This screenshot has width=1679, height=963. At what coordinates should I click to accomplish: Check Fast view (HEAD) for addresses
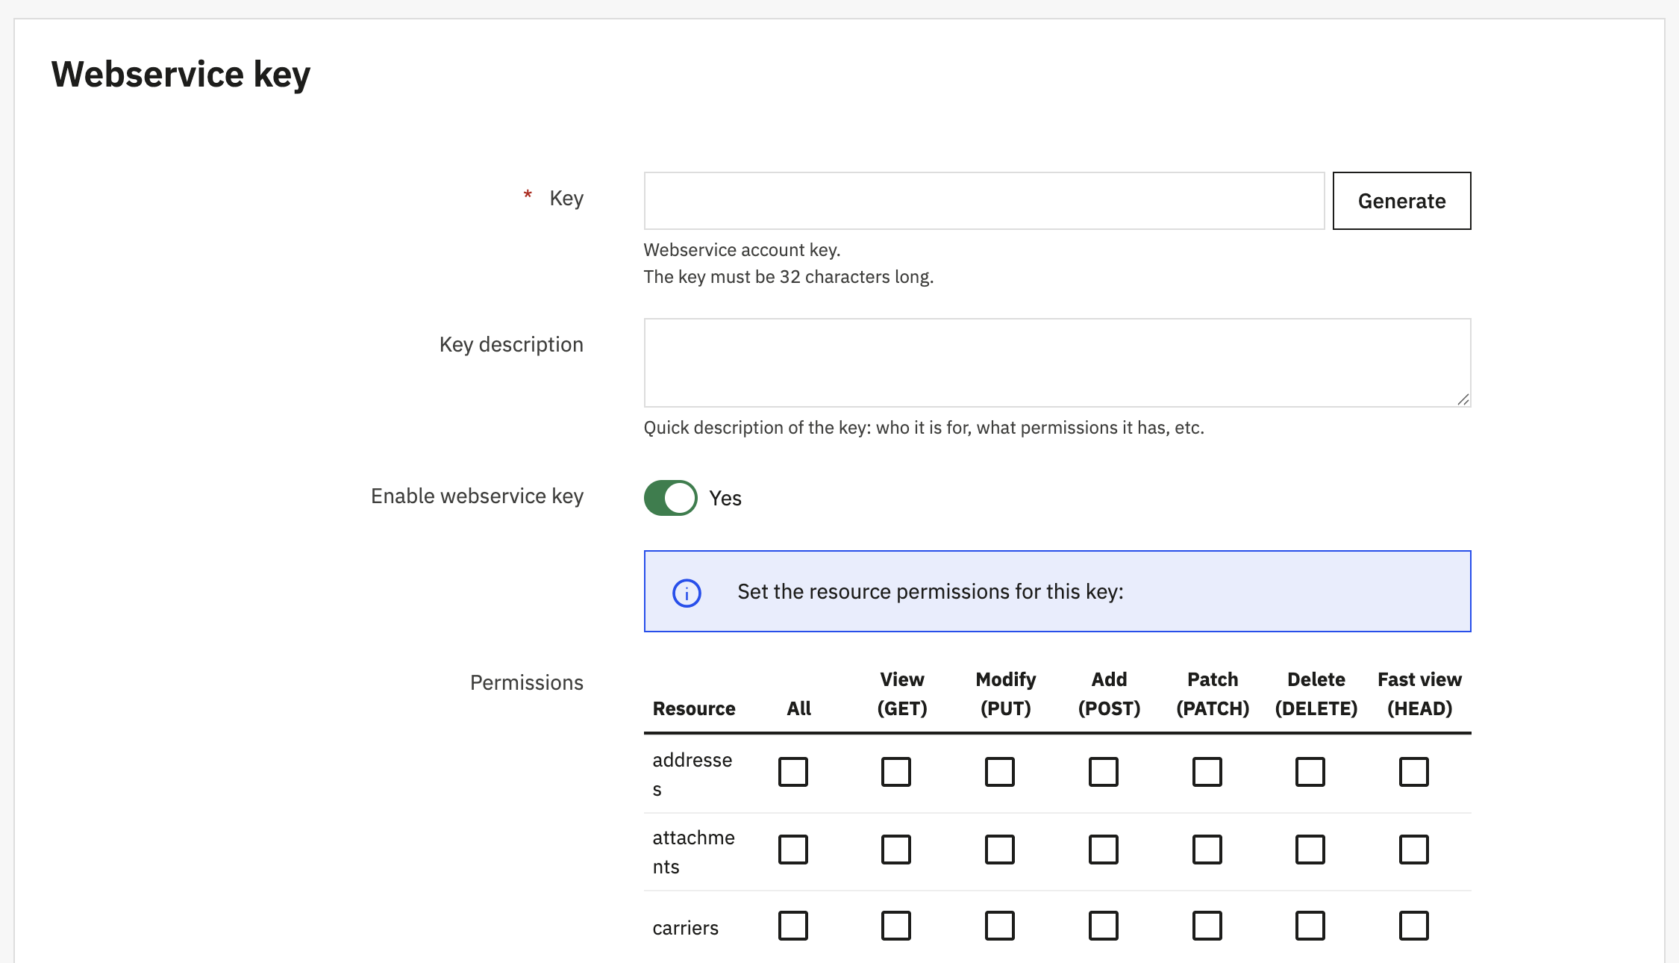pos(1413,772)
